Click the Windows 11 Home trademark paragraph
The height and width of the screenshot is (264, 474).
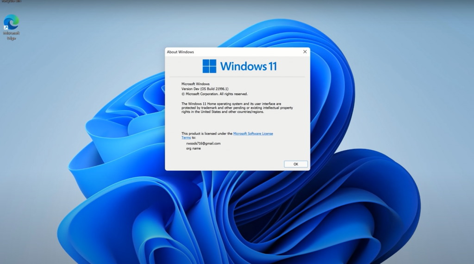pyautogui.click(x=237, y=108)
